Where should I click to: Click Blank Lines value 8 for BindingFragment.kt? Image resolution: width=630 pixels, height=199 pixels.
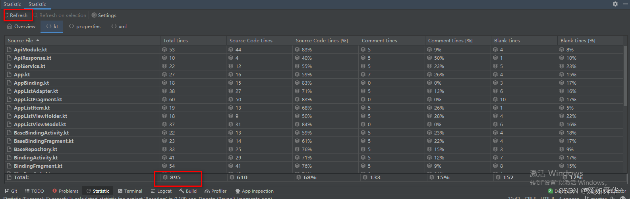pos(501,166)
